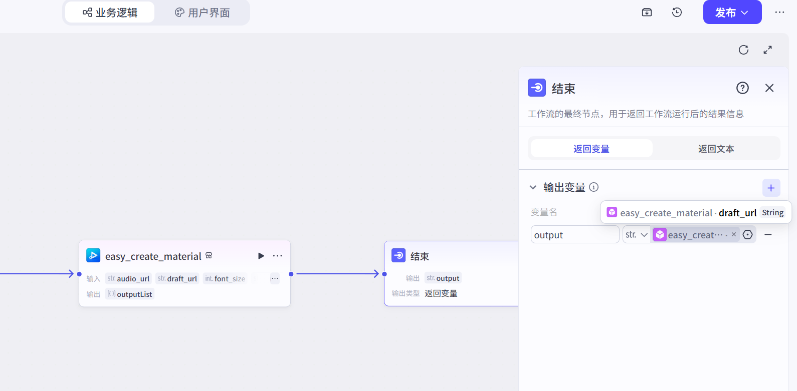The image size is (797, 391).
Task: Click the small icon beside easy_create_material title
Action: (x=209, y=255)
